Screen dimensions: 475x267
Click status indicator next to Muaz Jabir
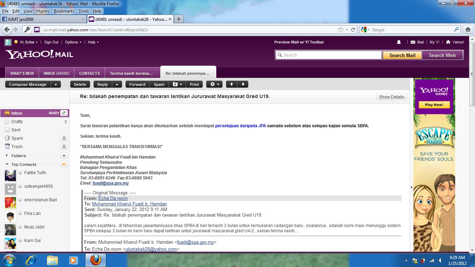20,227
